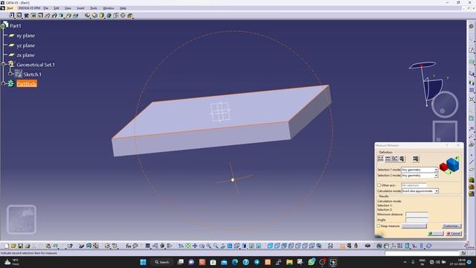Expand the PartBody tree node
The height and width of the screenshot is (268, 476).
[3, 83]
